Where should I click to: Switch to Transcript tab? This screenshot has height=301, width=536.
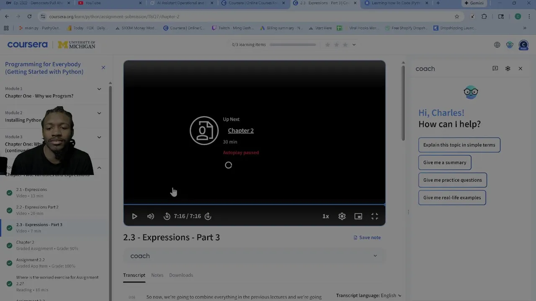134,275
